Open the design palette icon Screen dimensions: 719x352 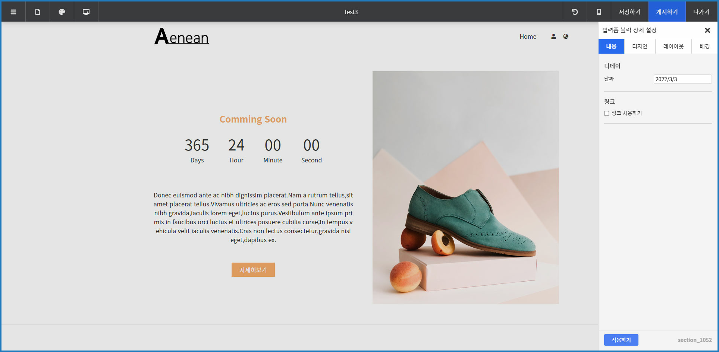[x=62, y=12]
